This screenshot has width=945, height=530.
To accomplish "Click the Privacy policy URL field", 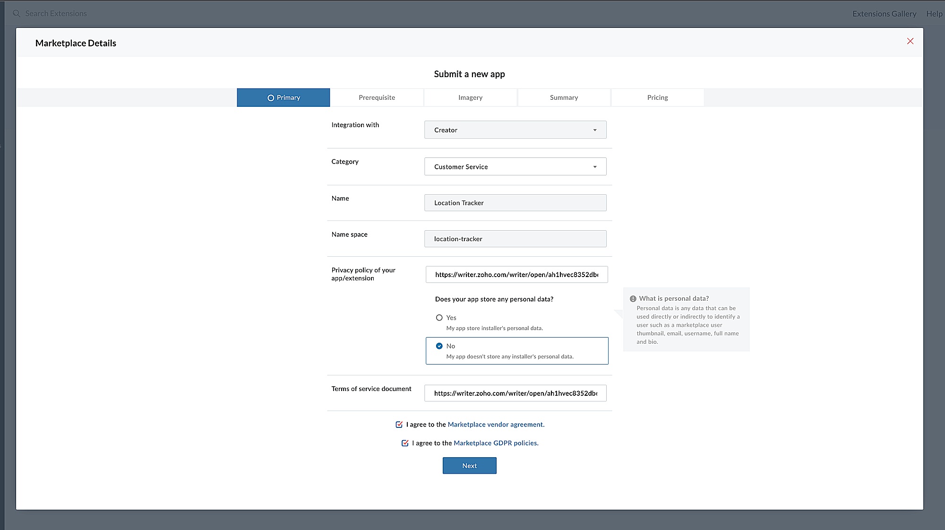I will pos(516,275).
